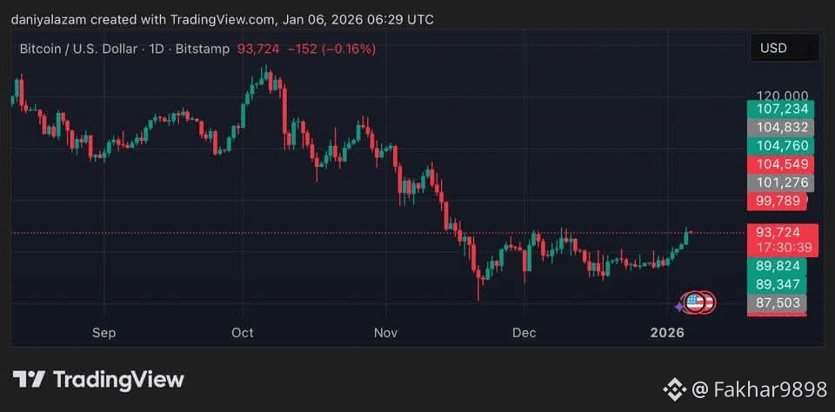Select the gray 104,832 price label

point(781,128)
